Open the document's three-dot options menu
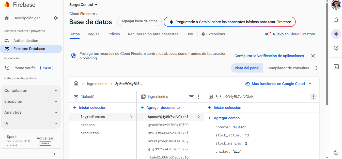The image size is (342, 159). tap(313, 97)
